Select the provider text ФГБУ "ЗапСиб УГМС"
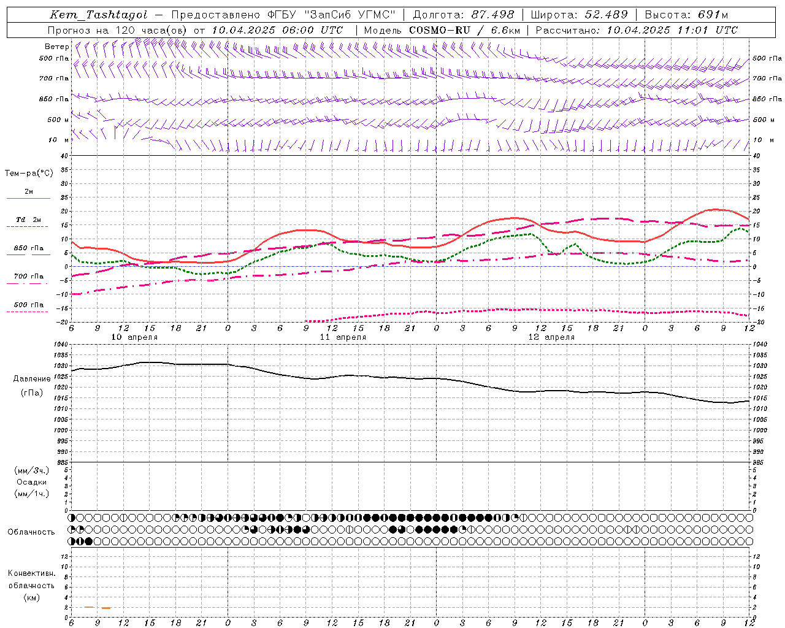 (x=332, y=15)
